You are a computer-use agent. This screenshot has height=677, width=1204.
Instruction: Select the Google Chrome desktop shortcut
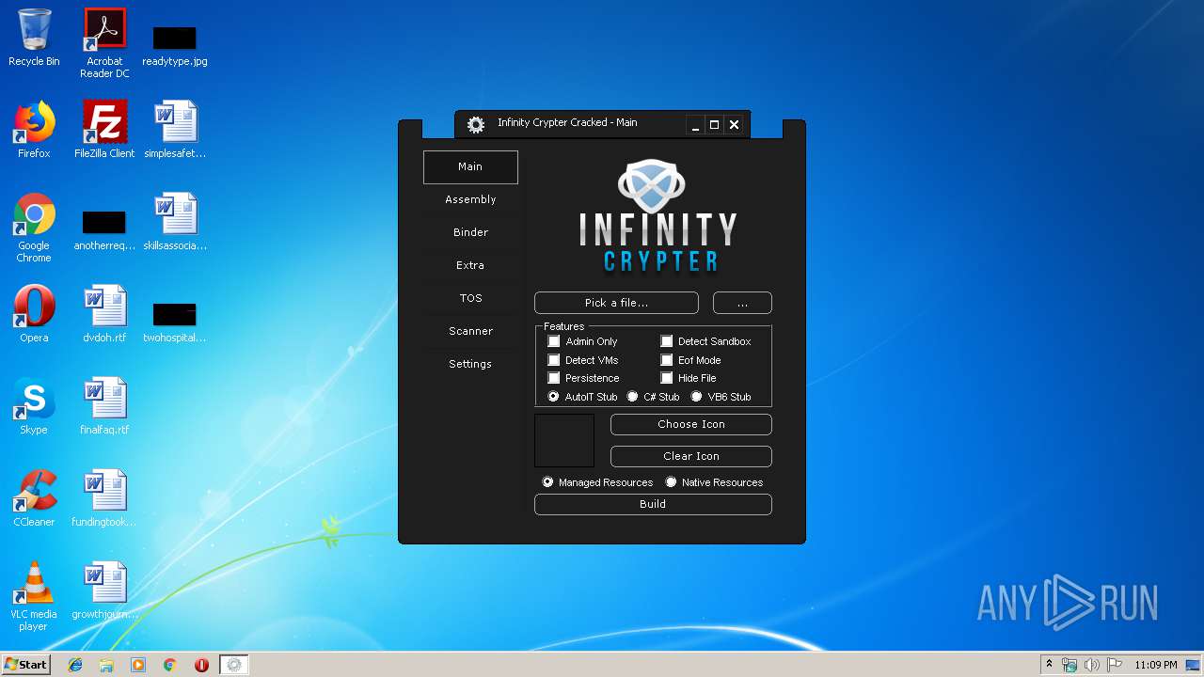click(x=34, y=228)
